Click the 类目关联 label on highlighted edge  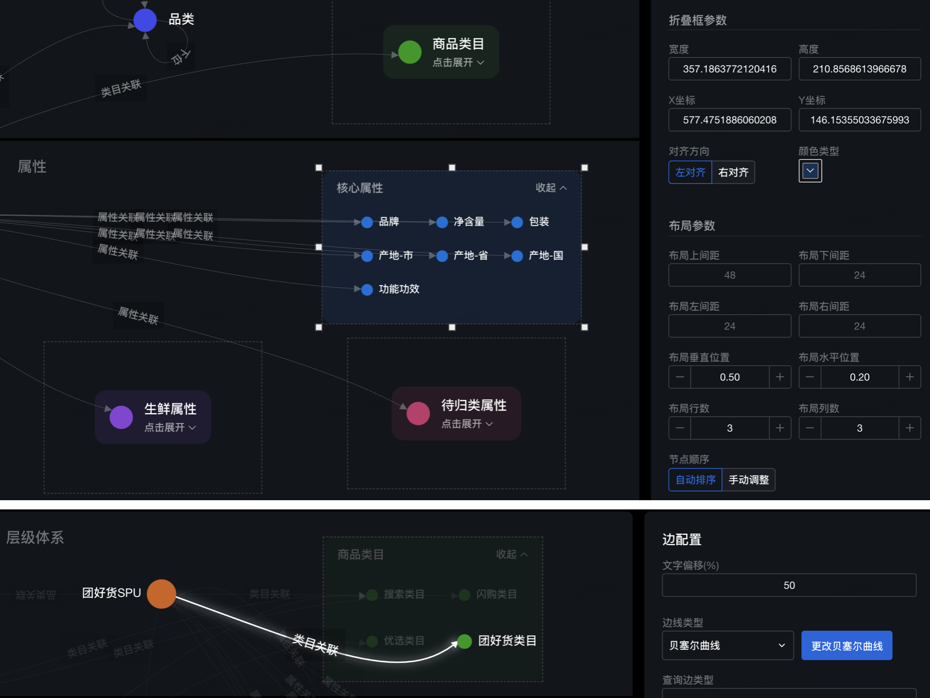pyautogui.click(x=315, y=645)
